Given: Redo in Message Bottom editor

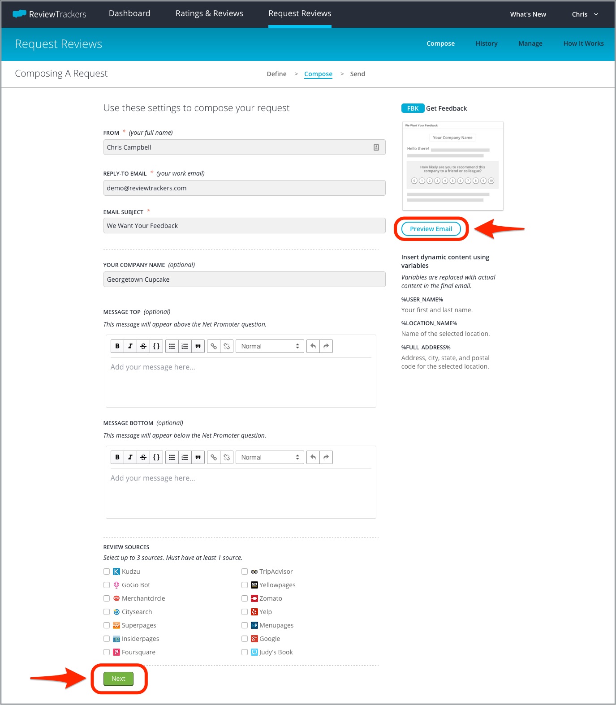Looking at the screenshot, I should coord(326,457).
